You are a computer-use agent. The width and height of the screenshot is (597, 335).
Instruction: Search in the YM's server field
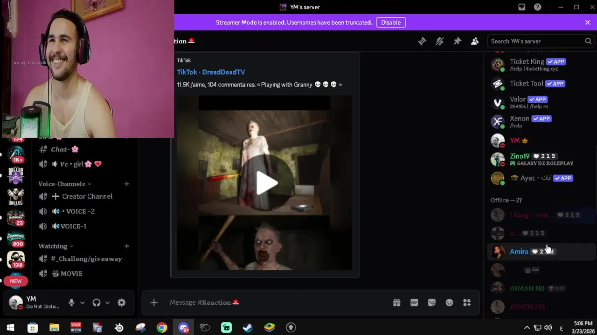pyautogui.click(x=541, y=41)
